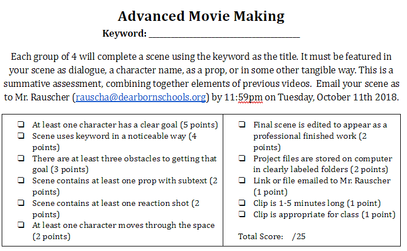Click the 'Total Score: /25' text
The height and width of the screenshot is (251, 407).
[x=272, y=236]
